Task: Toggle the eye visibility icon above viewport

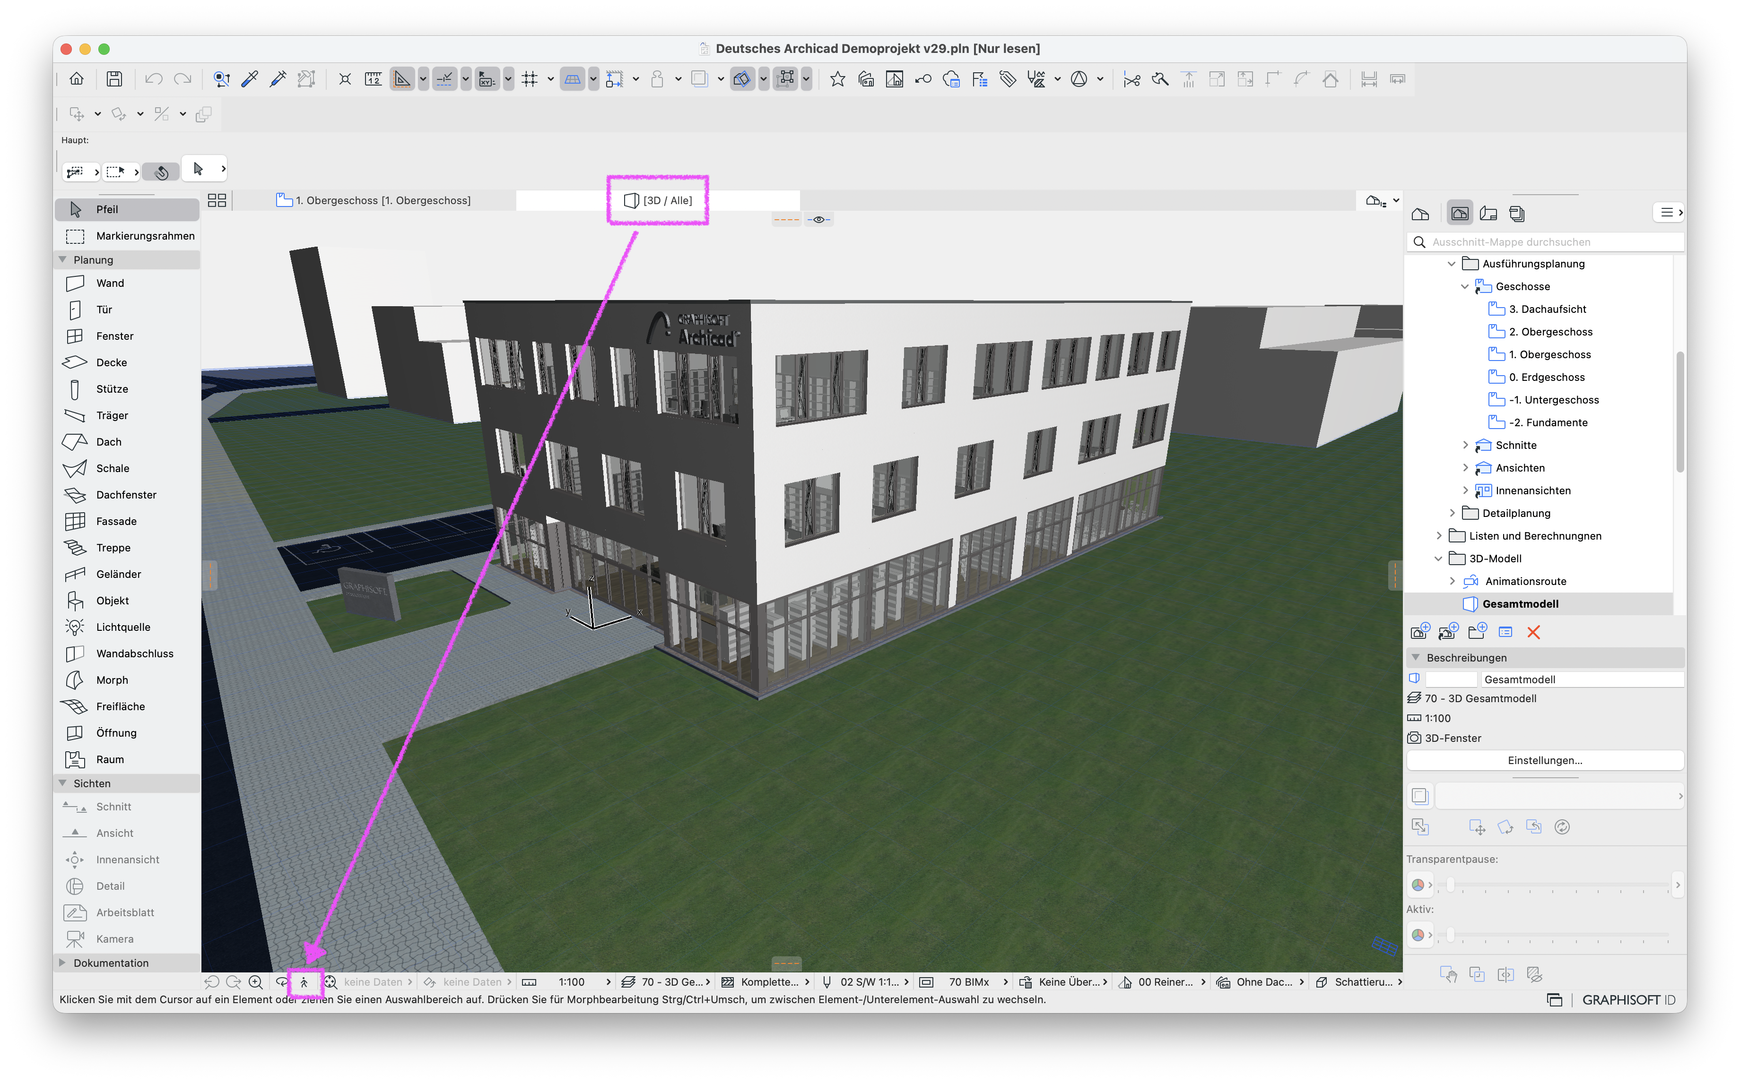Action: (818, 220)
